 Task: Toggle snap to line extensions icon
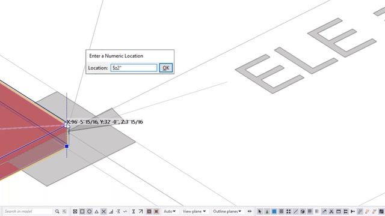(118, 211)
